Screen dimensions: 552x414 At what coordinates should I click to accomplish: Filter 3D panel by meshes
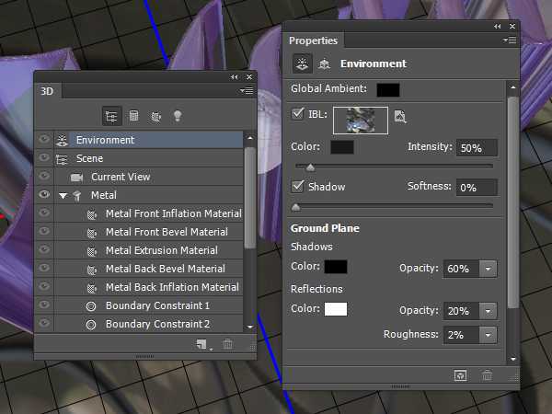133,116
